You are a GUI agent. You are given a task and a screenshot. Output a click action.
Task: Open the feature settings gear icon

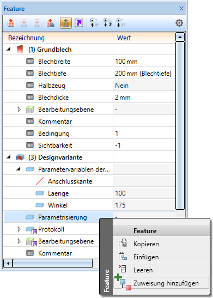(179, 23)
